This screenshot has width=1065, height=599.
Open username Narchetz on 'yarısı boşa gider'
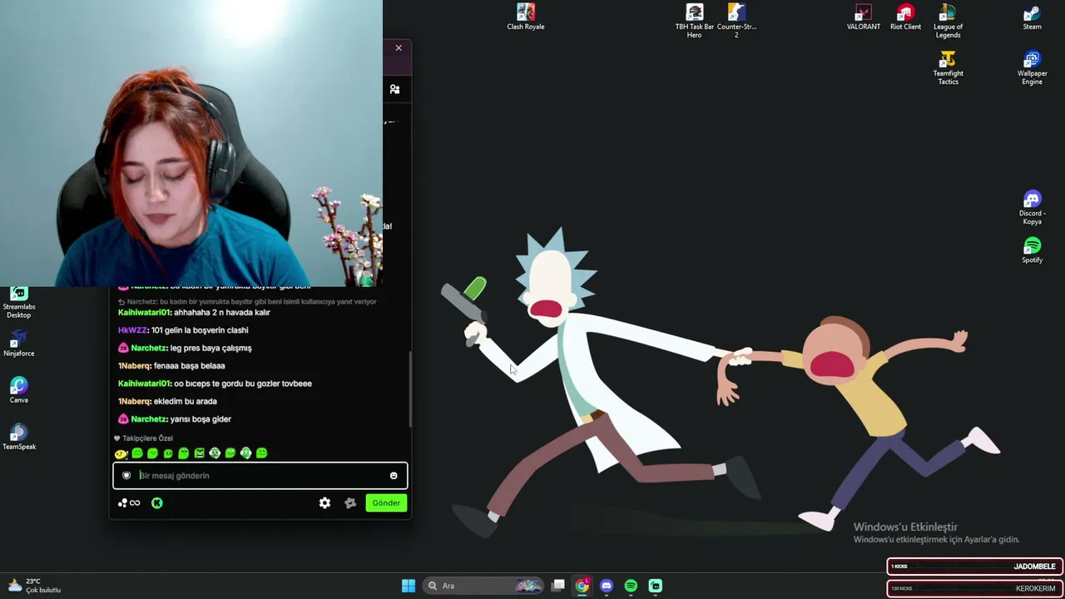point(149,419)
